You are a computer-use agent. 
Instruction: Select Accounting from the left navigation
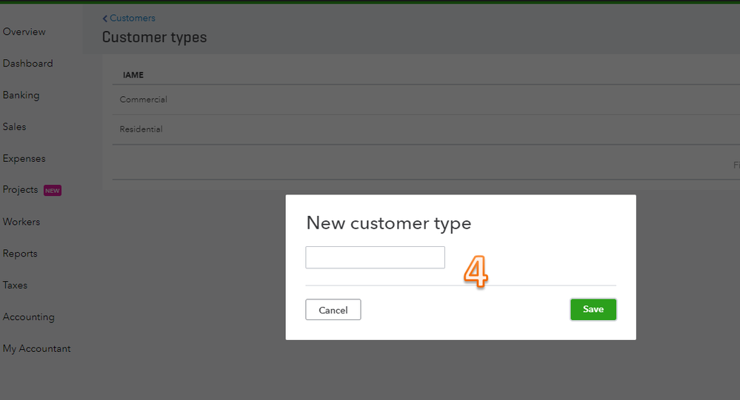(29, 317)
